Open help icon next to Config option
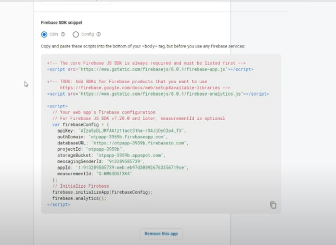Screen dimensions: 336x245 click(98, 35)
